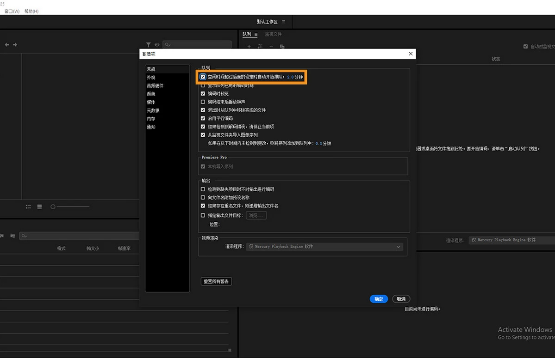Viewport: 555px width, 358px height.
Task: Open the 窗口(W) menu
Action: pyautogui.click(x=12, y=11)
